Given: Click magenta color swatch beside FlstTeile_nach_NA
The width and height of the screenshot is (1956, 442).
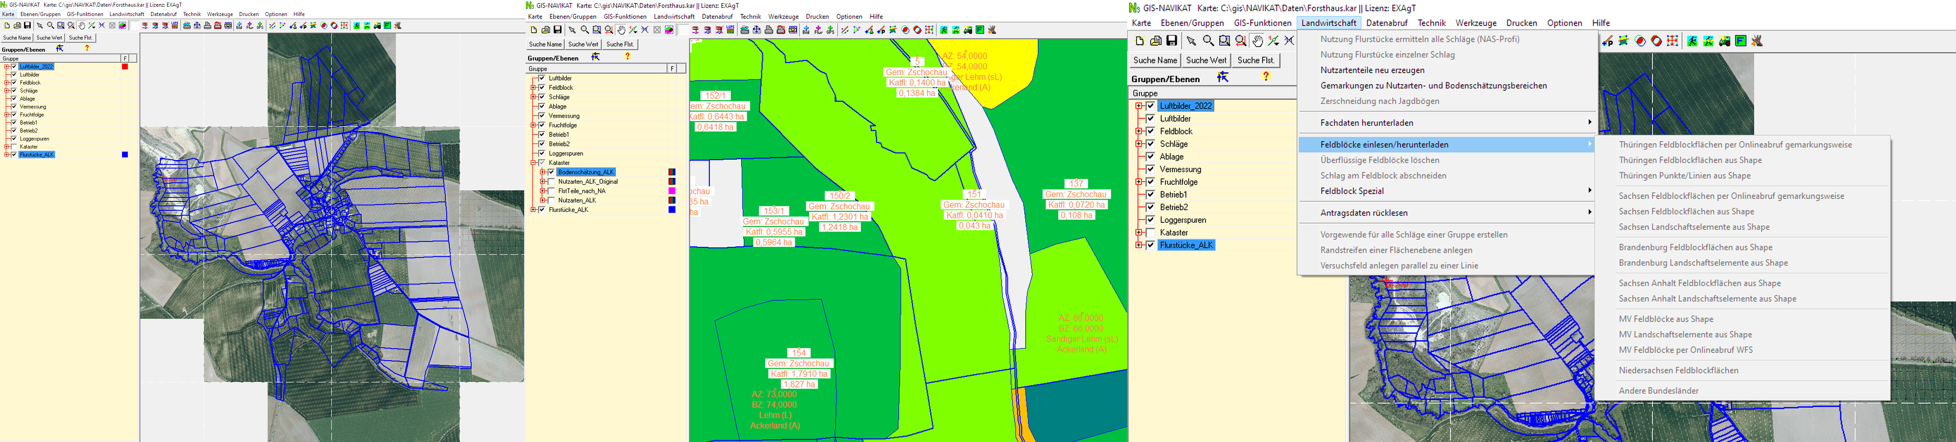Looking at the screenshot, I should [x=671, y=191].
